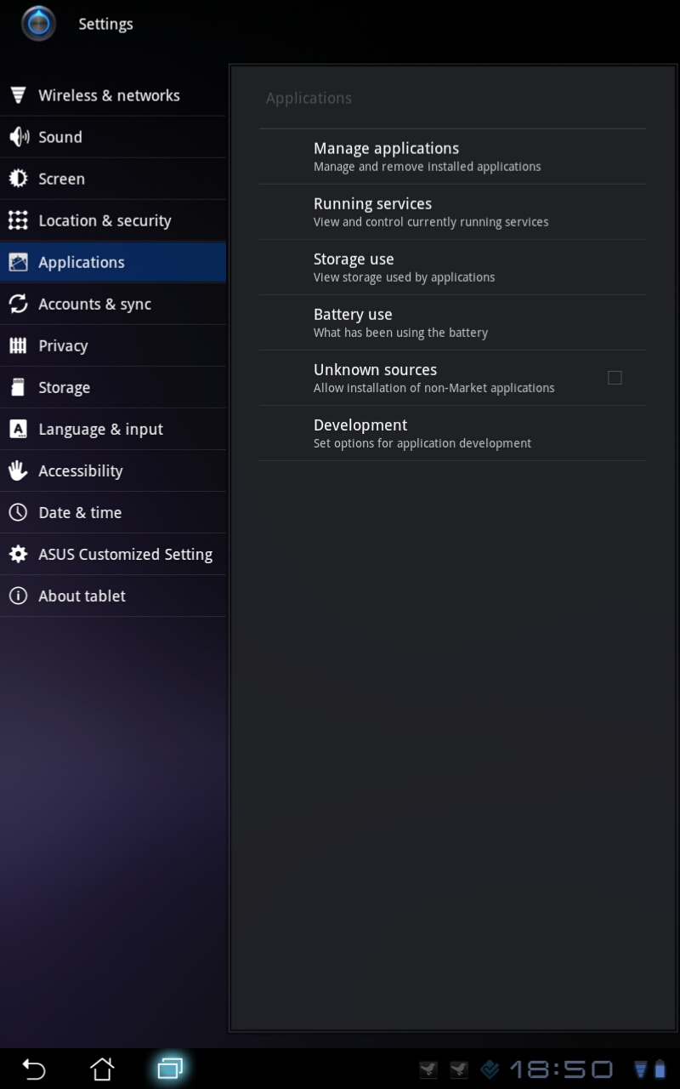The height and width of the screenshot is (1089, 680).
Task: Tap the Sound speaker icon
Action: (x=18, y=137)
